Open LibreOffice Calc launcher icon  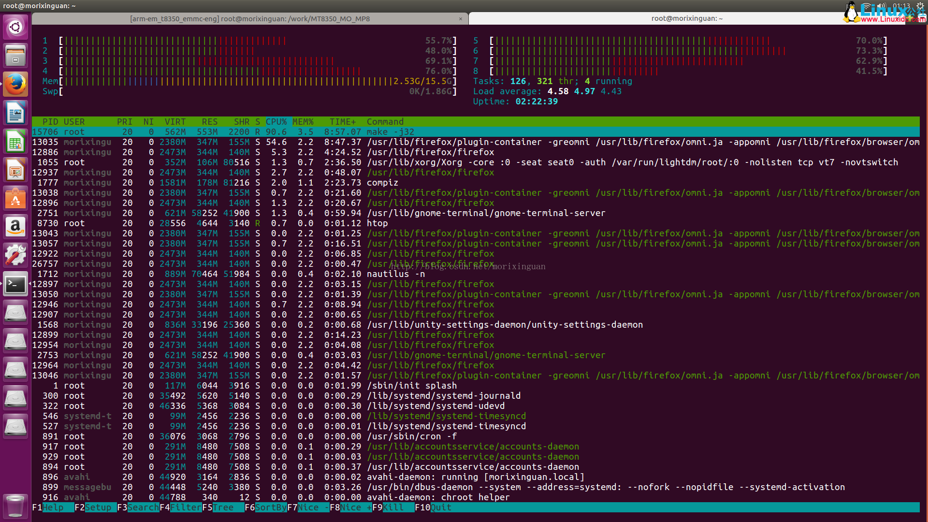(15, 142)
